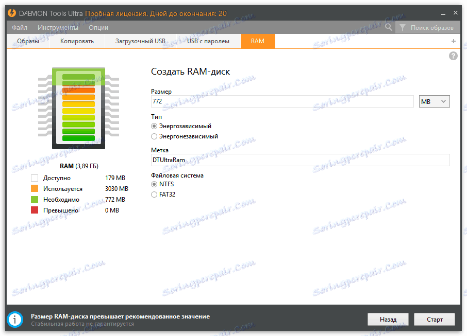The width and height of the screenshot is (467, 336).
Task: Click the RAM (3,89 ГБ) label
Action: 79,166
